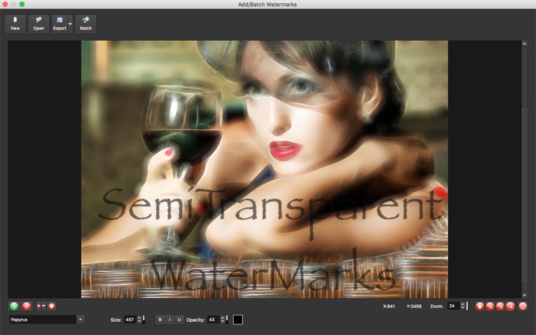The height and width of the screenshot is (335, 536).
Task: Click the vertical scrollbar down arrow
Action: click(x=525, y=295)
